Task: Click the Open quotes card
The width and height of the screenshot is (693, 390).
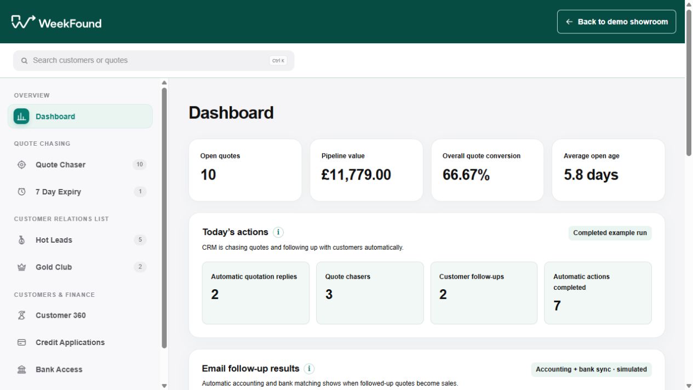Action: click(x=245, y=170)
